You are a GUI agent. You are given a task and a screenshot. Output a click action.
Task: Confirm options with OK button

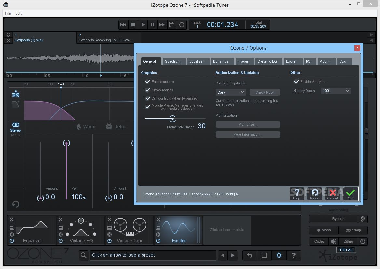point(350,194)
